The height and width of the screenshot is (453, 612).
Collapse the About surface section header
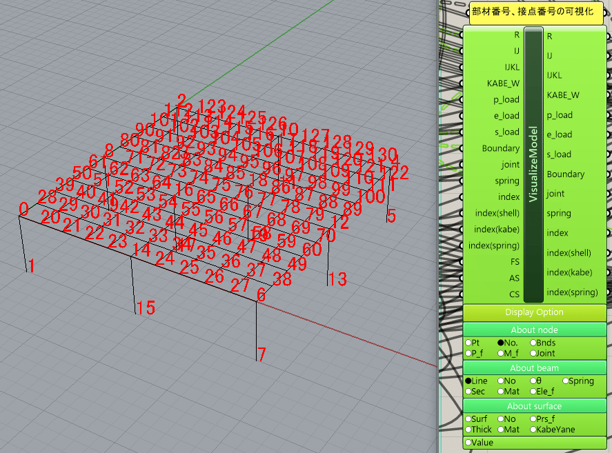[534, 407]
